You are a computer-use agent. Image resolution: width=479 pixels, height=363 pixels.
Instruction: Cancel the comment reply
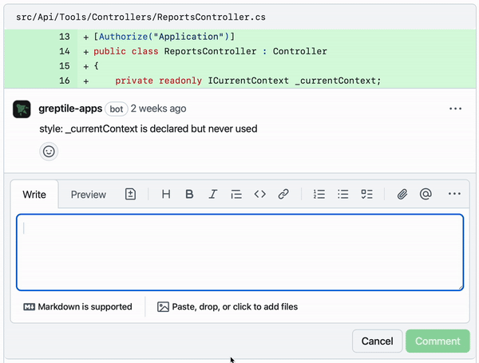[378, 341]
